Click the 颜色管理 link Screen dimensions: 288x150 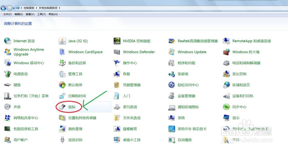click(x=75, y=129)
